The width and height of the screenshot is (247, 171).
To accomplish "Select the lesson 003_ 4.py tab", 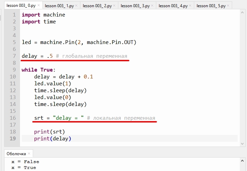I will 173,6.
